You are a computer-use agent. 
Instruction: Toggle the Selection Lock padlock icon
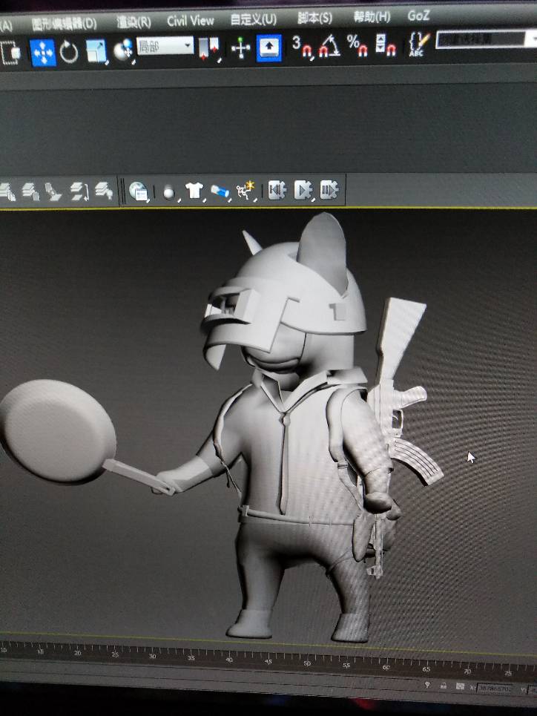coord(443,686)
